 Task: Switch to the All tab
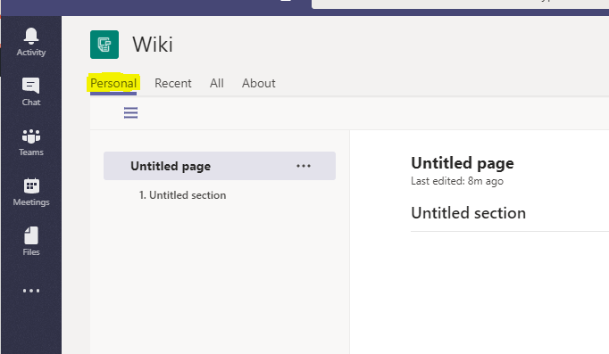217,83
